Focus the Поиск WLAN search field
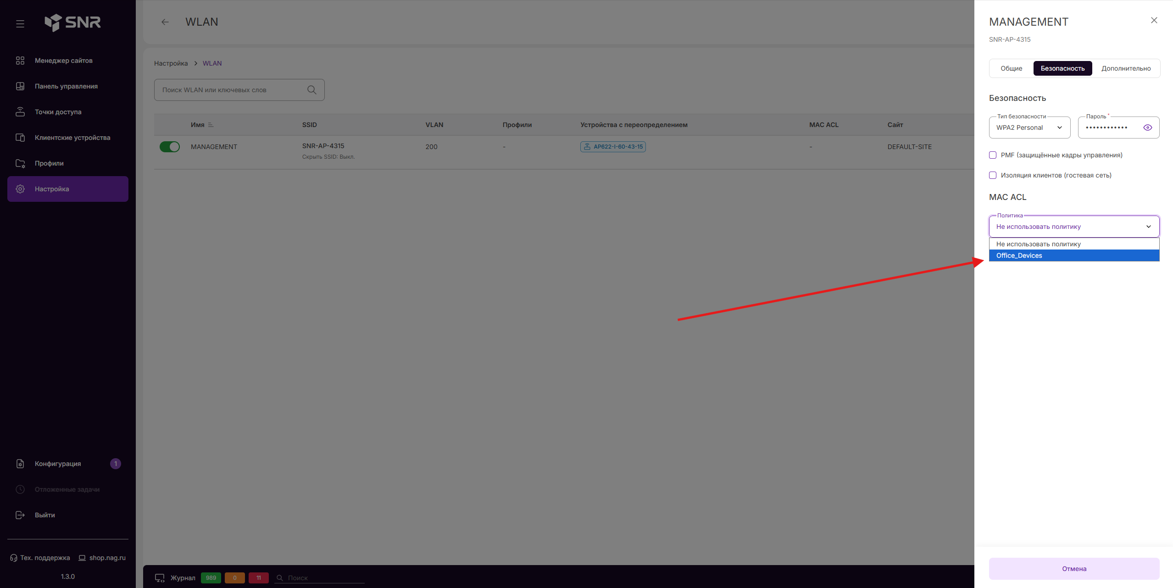1173x588 pixels. 239,90
